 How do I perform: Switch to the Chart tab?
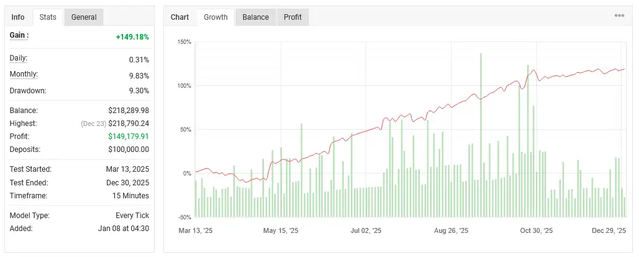(180, 17)
